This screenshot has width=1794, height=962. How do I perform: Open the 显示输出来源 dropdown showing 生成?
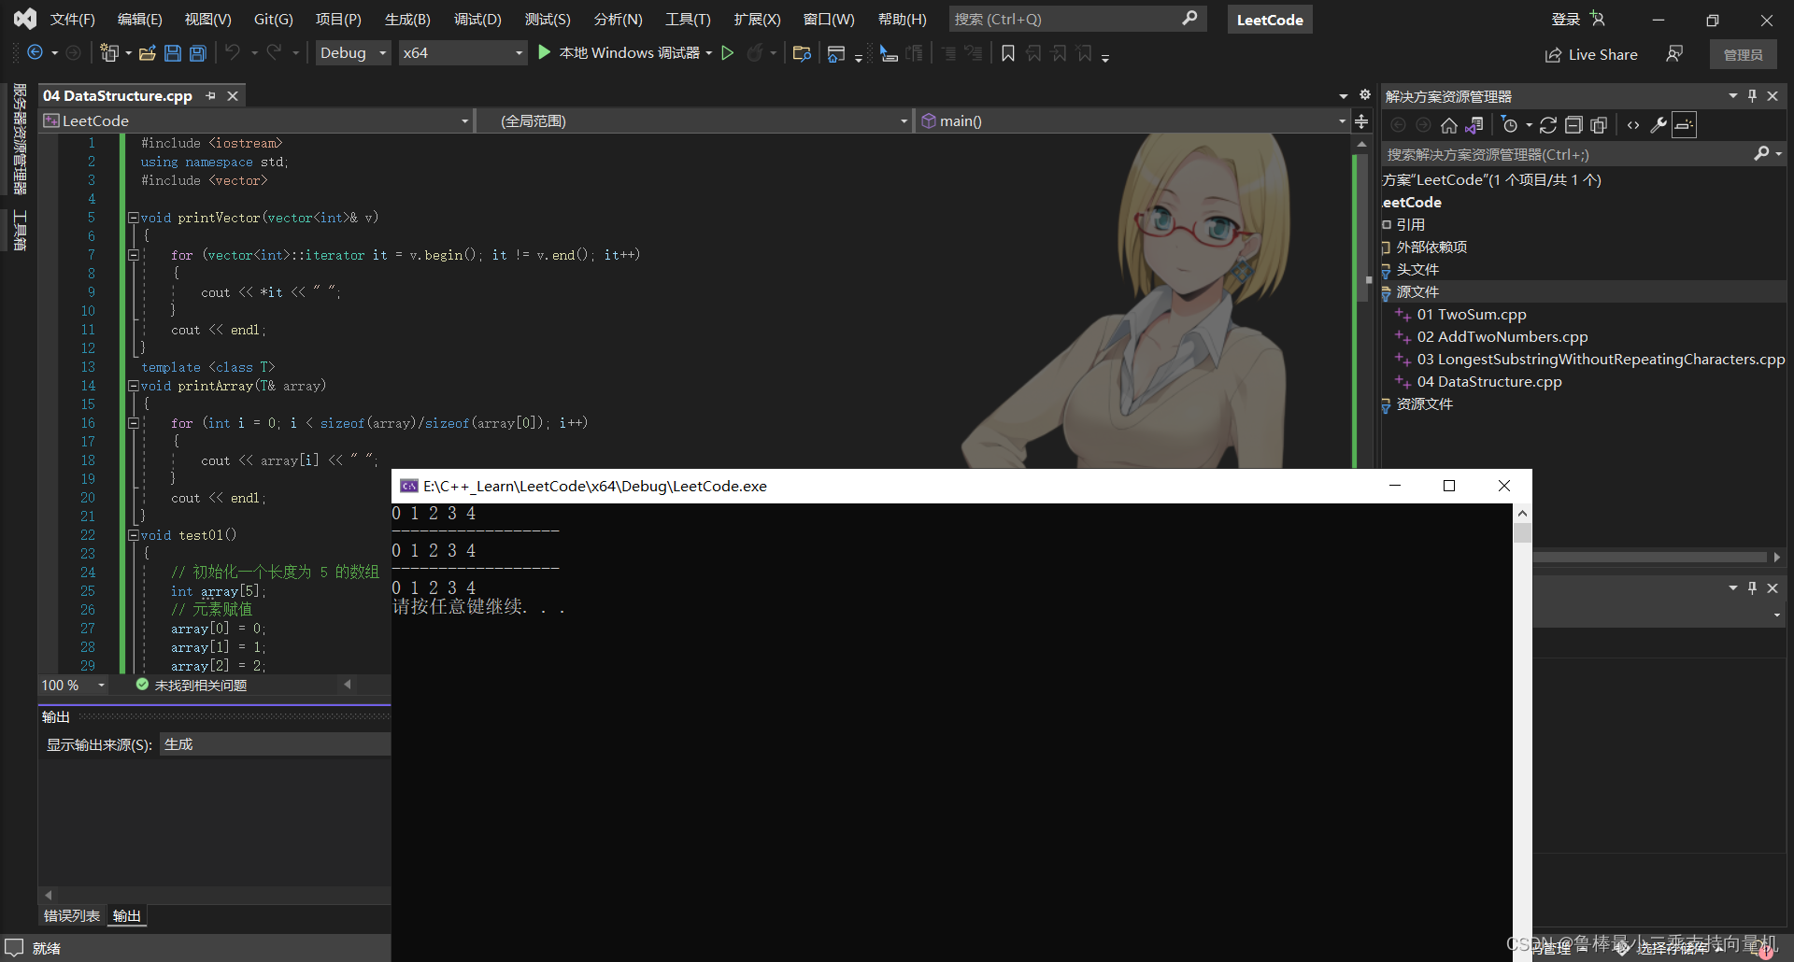276,744
